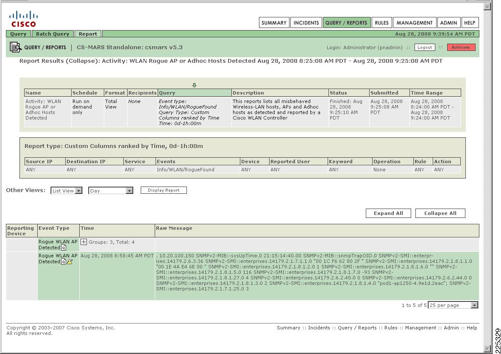Open query icon in Aug 28 8:58:45 row
The image size is (501, 354).
point(64,262)
